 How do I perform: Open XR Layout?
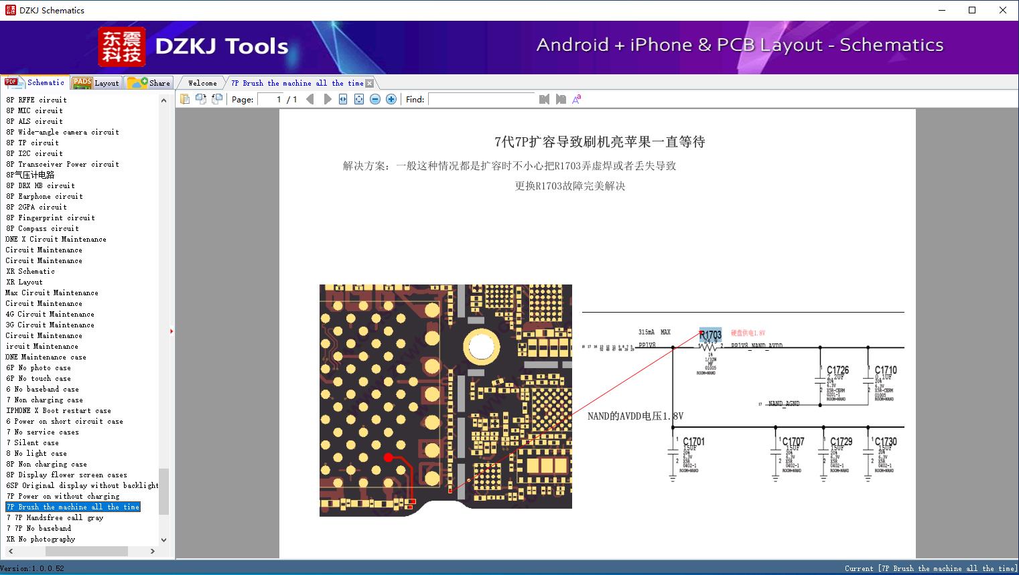[x=24, y=282]
